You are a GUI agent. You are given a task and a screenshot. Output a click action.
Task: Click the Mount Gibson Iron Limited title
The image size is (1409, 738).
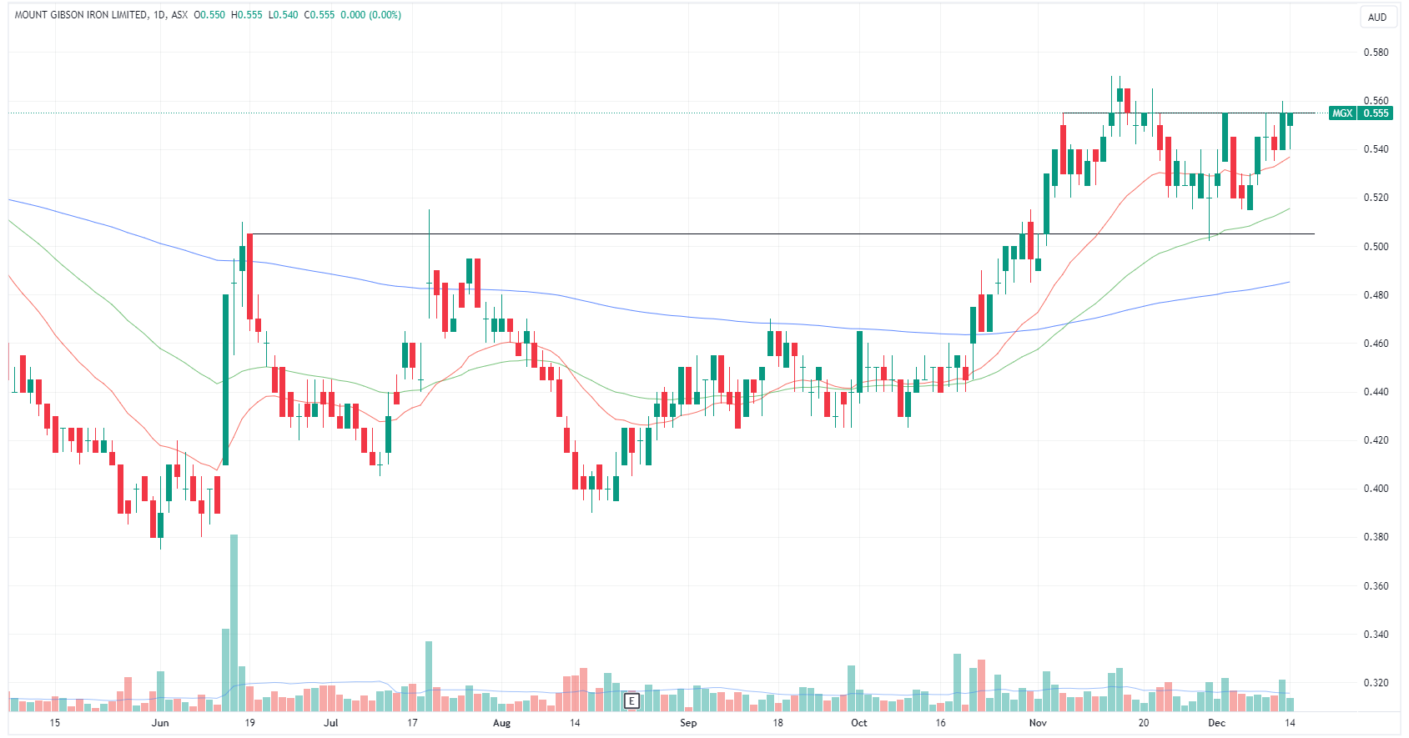(x=81, y=15)
